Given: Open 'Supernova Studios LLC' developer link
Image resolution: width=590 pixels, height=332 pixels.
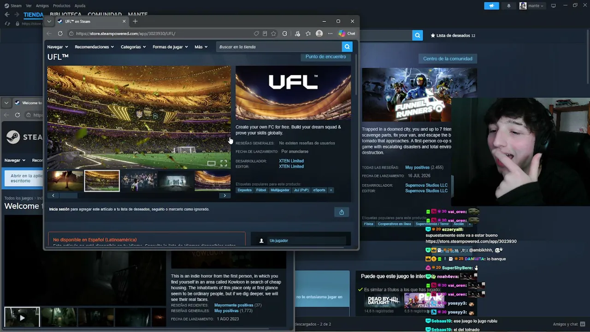Looking at the screenshot, I should (426, 185).
